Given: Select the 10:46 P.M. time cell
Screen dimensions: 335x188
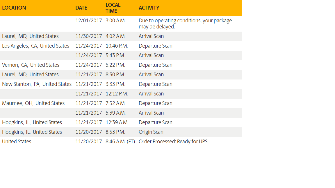Looking at the screenshot, I should (x=117, y=46).
